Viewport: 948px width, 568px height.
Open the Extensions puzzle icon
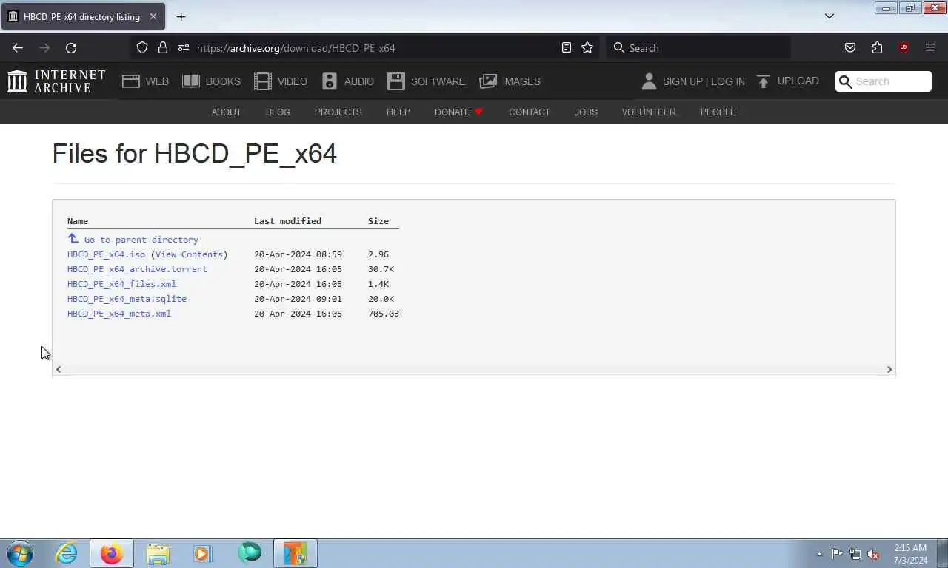click(877, 47)
